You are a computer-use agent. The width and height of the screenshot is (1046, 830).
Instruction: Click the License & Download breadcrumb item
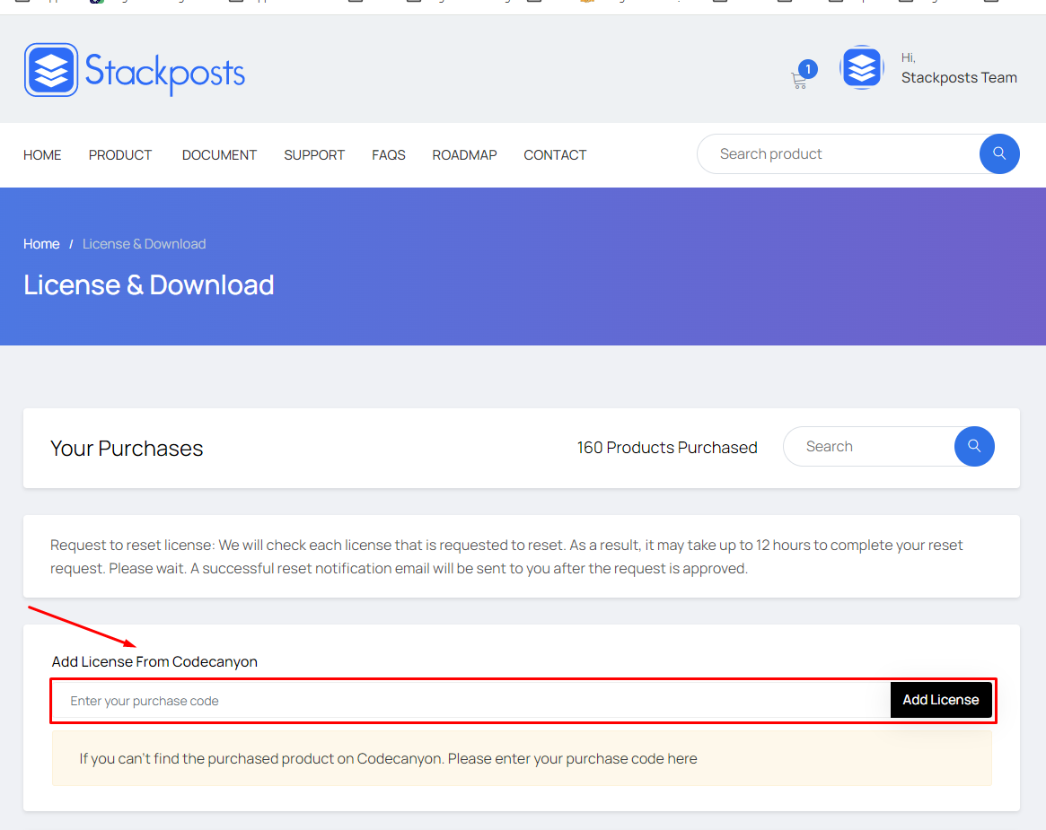tap(144, 244)
